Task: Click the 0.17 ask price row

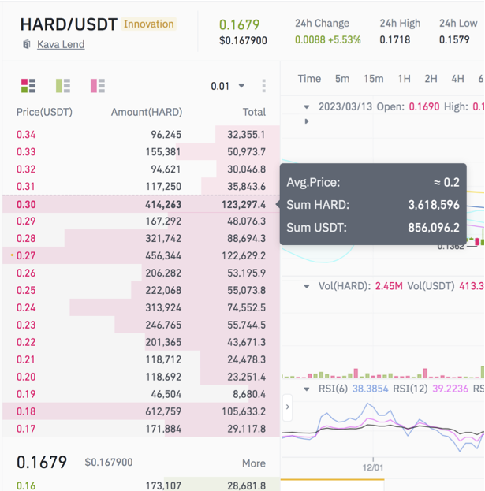Action: pos(141,429)
